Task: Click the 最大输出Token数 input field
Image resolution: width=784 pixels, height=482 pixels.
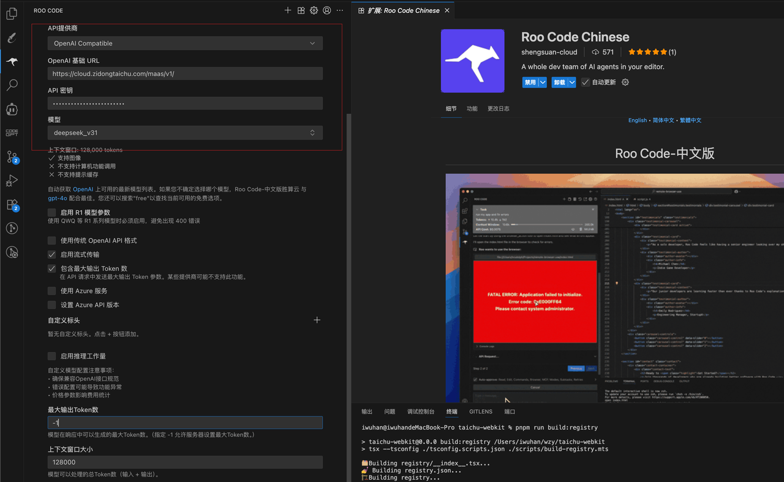Action: pyautogui.click(x=185, y=423)
